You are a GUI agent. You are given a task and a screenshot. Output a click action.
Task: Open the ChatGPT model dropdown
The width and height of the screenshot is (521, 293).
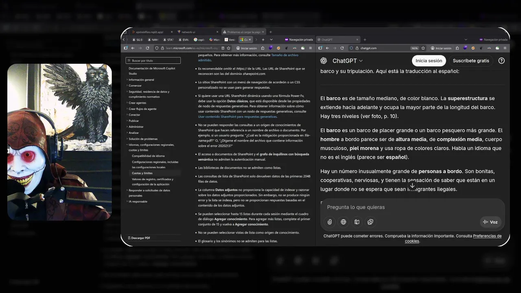tap(347, 61)
